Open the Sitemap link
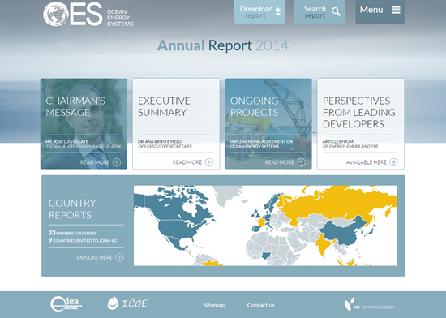The width and height of the screenshot is (446, 318). click(214, 305)
